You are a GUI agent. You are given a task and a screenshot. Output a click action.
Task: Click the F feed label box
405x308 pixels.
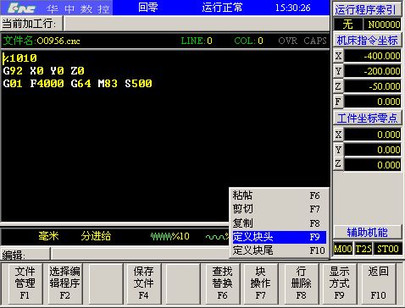point(338,102)
